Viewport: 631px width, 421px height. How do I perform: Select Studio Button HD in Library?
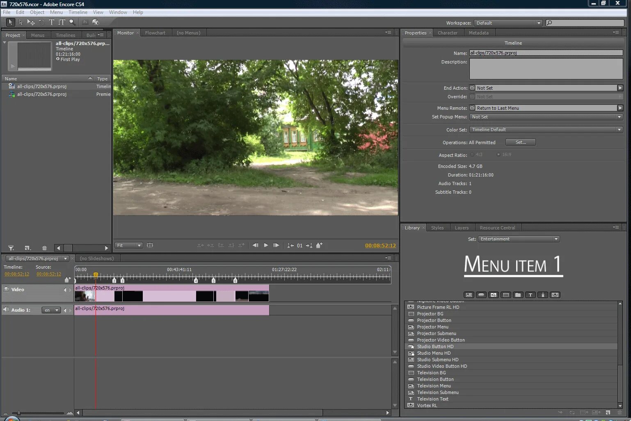click(x=512, y=346)
